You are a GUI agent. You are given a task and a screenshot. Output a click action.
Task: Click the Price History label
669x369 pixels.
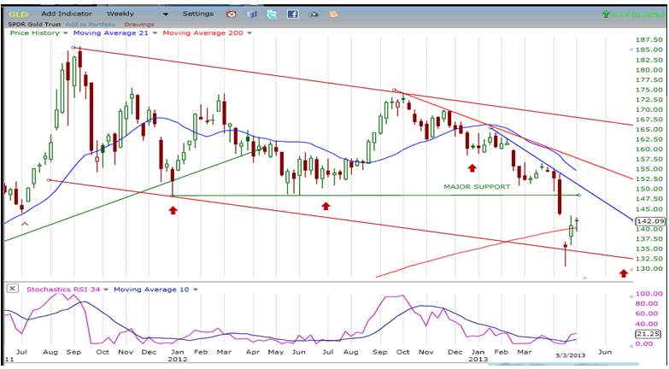34,32
